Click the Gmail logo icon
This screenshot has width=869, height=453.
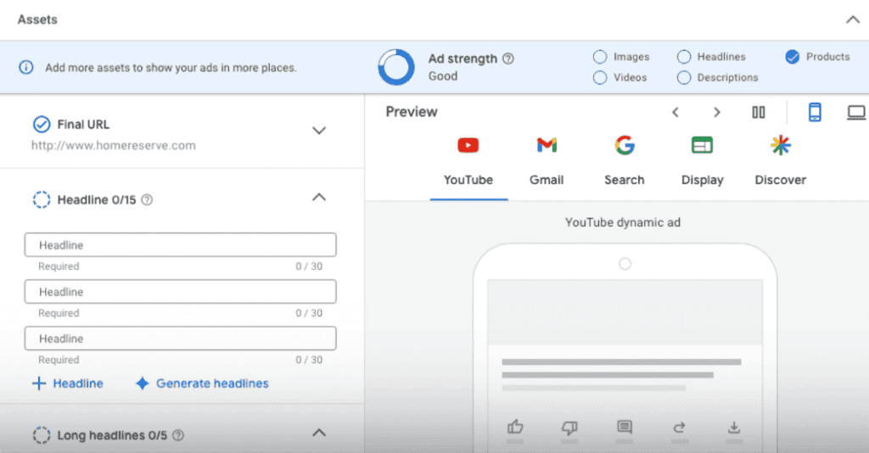pos(547,146)
